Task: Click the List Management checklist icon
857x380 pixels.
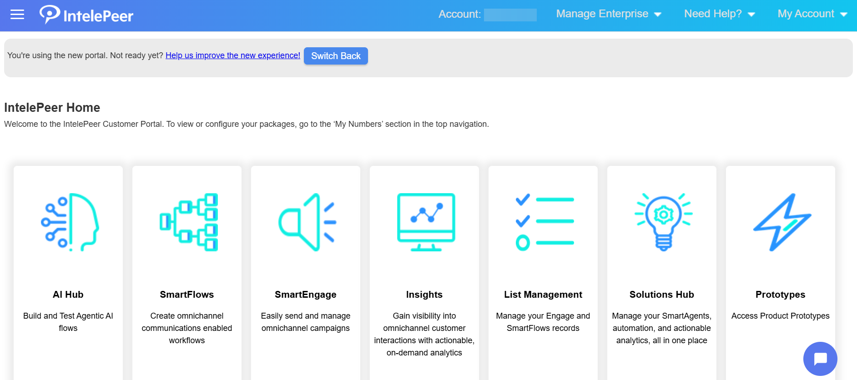Action: pyautogui.click(x=544, y=222)
